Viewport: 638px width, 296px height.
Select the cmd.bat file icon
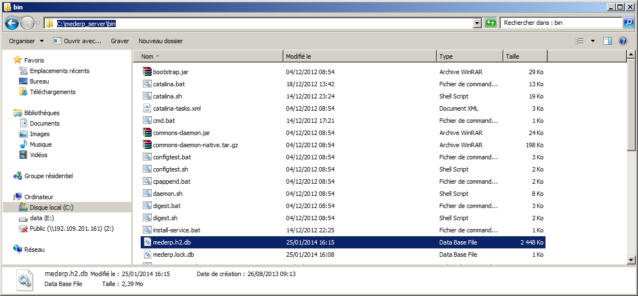tap(147, 121)
